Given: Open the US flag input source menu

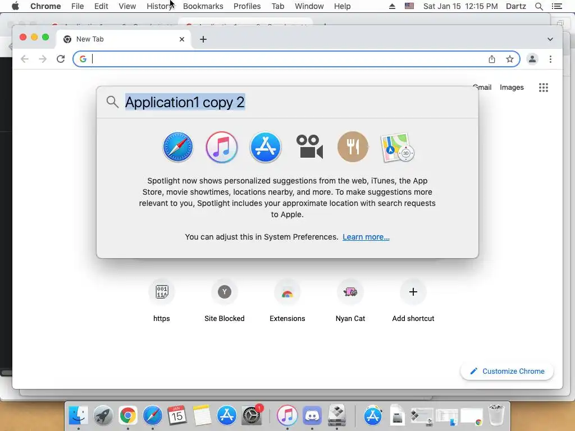Looking at the screenshot, I should click(409, 6).
